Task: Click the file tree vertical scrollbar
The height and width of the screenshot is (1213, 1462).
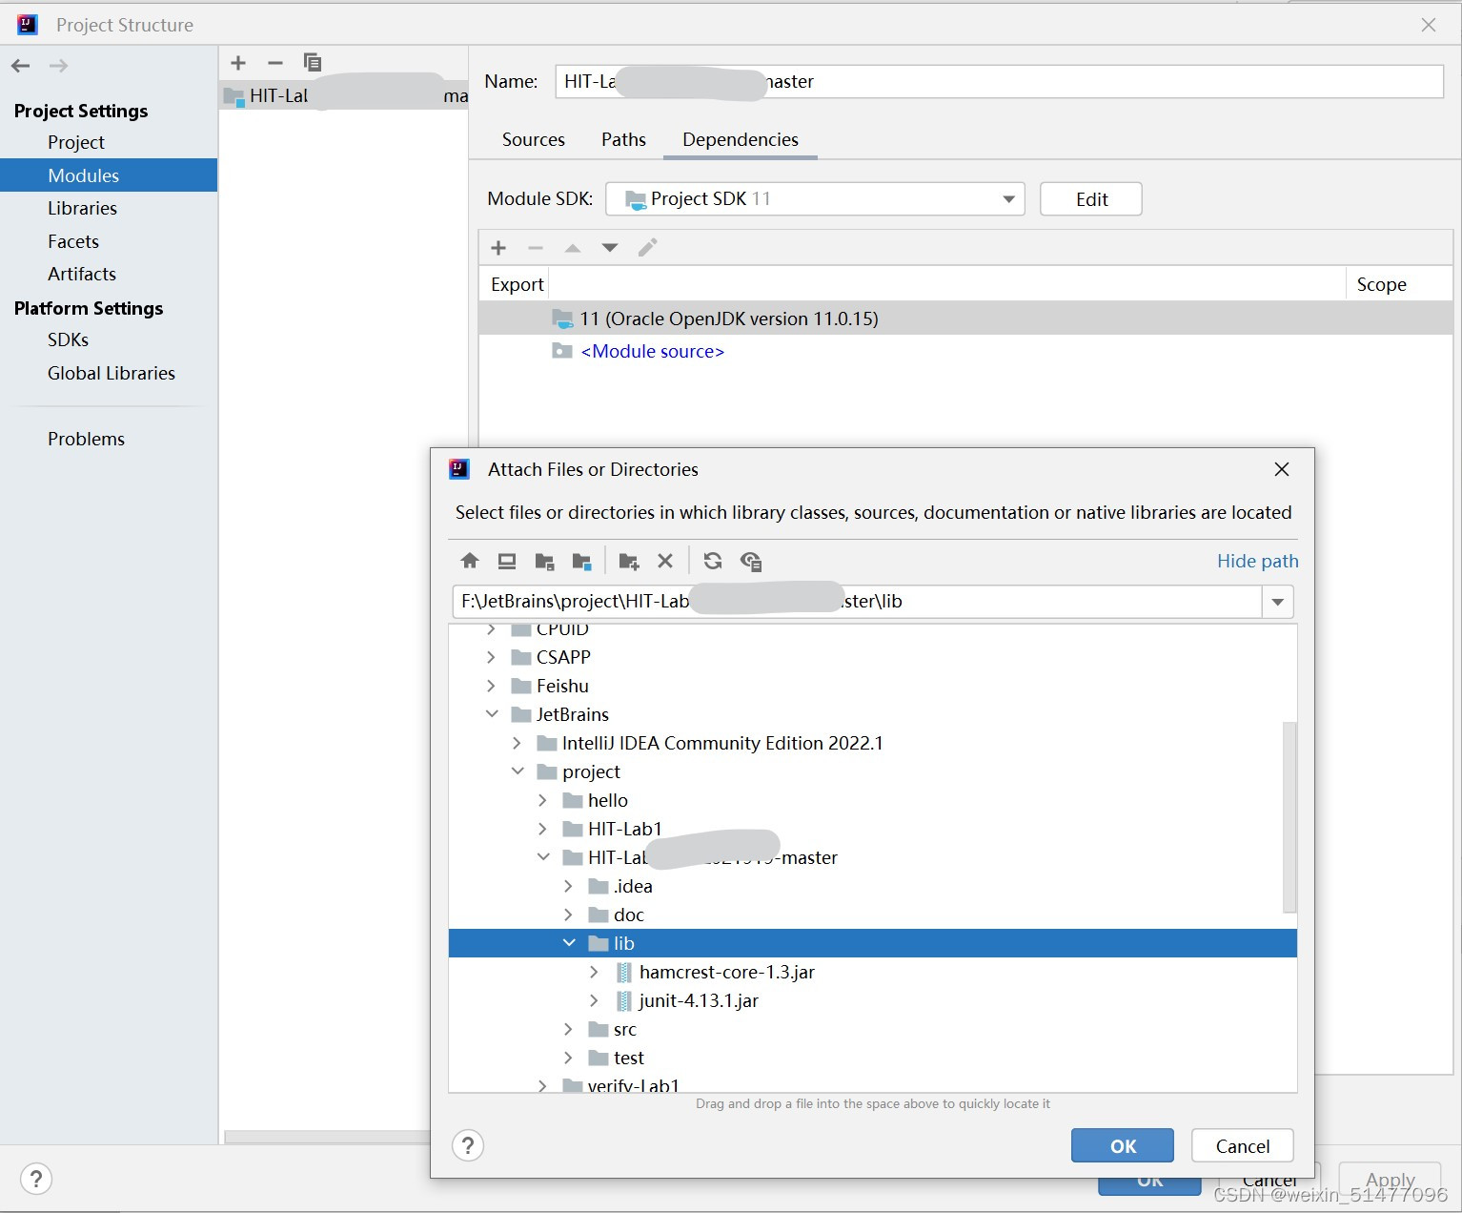Action: 1289,817
